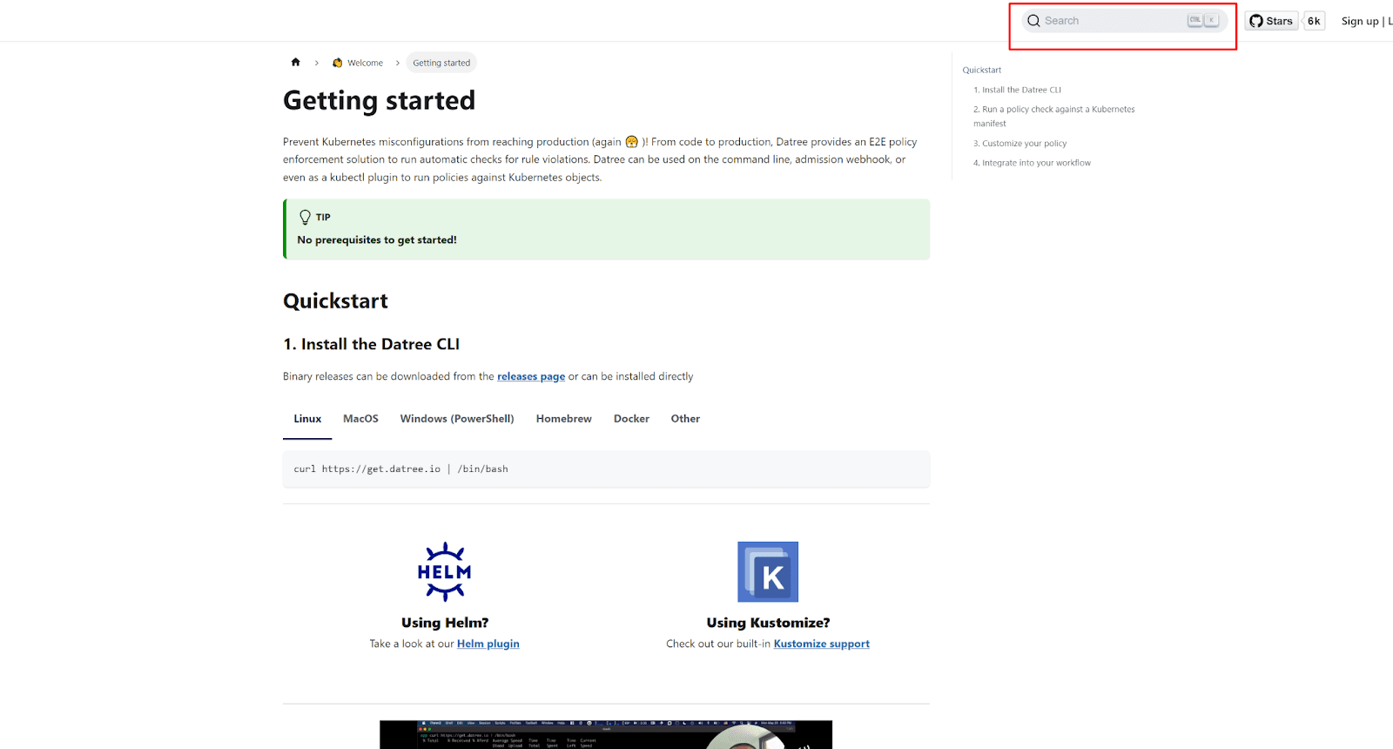Switch to the Docker tab
The width and height of the screenshot is (1393, 749).
point(631,419)
